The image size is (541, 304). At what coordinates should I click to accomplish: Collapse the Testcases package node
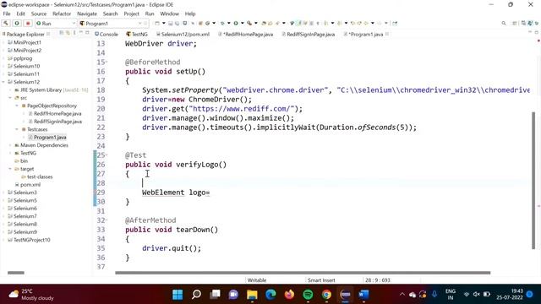(17, 129)
